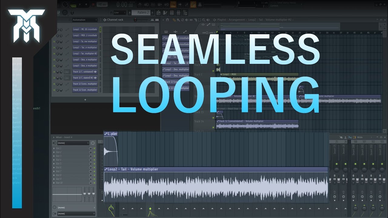Mute the Track 12 (..idated) #2 channel

click(x=54, y=78)
